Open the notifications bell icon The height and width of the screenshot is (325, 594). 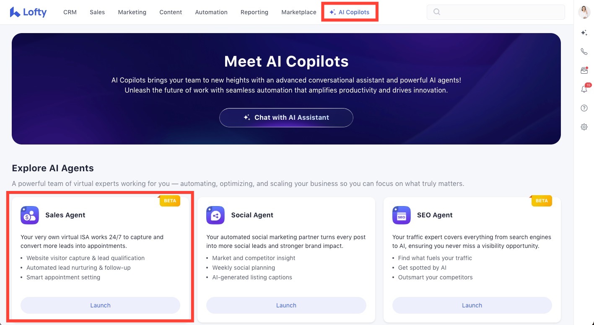point(584,89)
